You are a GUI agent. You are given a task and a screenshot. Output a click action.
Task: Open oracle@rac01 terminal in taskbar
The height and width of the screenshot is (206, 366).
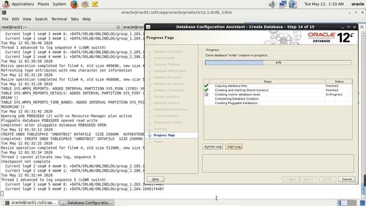pos(31,203)
